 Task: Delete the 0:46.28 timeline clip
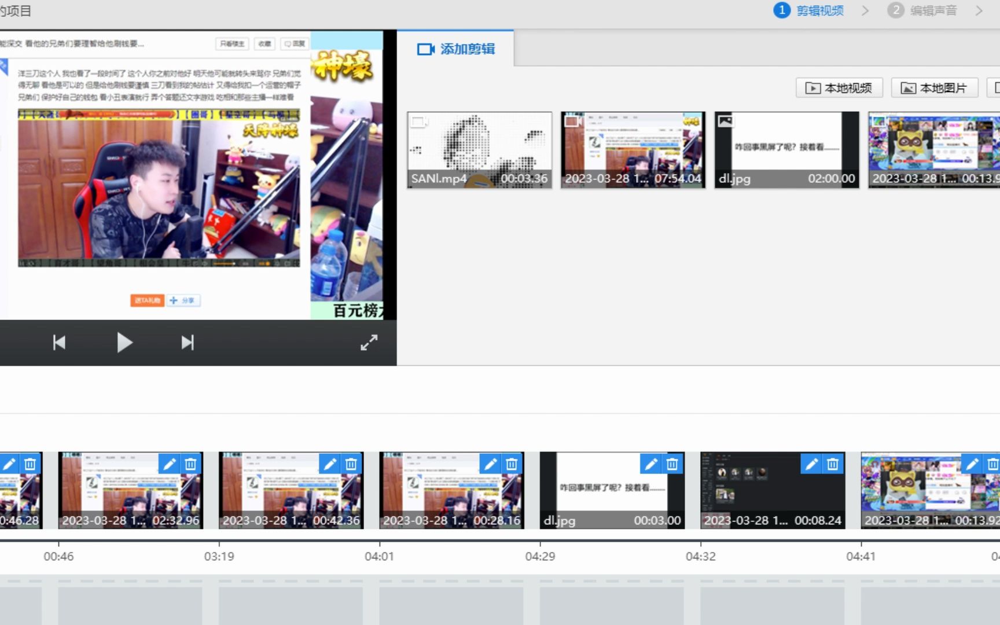[x=31, y=464]
